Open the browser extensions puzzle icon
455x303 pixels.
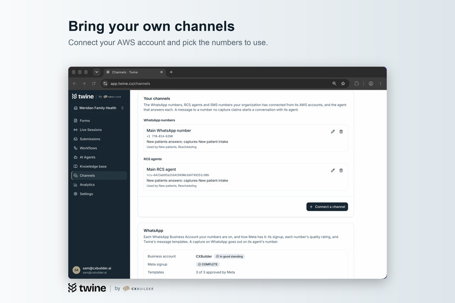[x=356, y=84]
